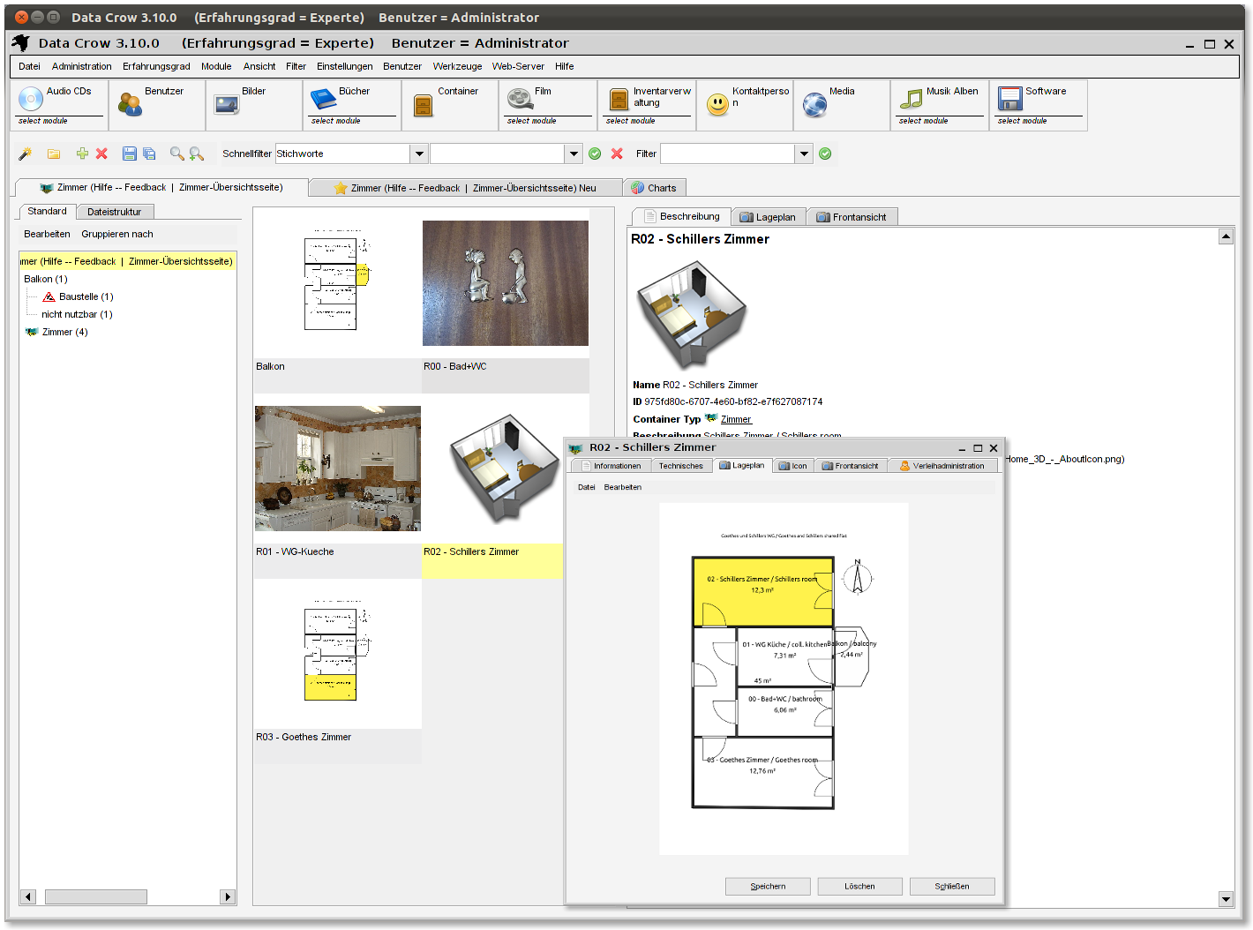
Task: Open dropdown next to quick filter text box
Action: [x=574, y=154]
